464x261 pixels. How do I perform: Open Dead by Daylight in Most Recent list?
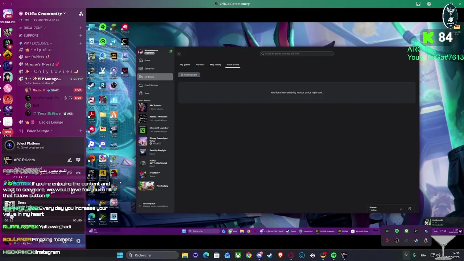(155, 152)
